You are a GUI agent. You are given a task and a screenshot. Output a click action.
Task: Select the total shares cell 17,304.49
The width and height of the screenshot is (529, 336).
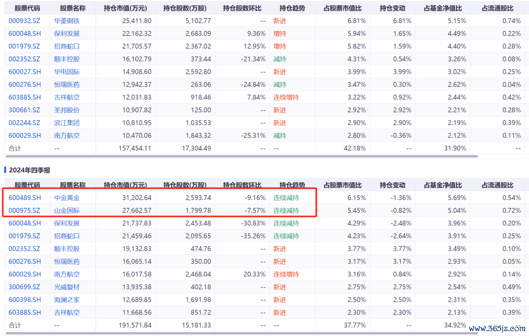196,148
